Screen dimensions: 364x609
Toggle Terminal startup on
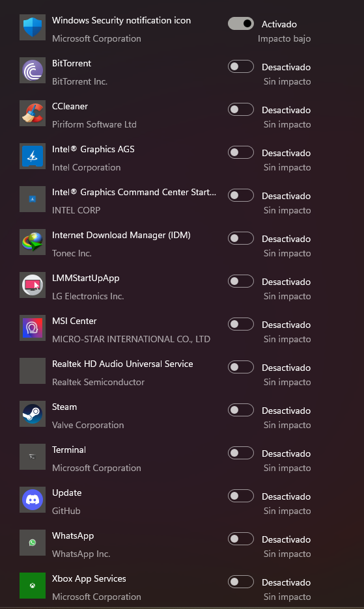[241, 453]
